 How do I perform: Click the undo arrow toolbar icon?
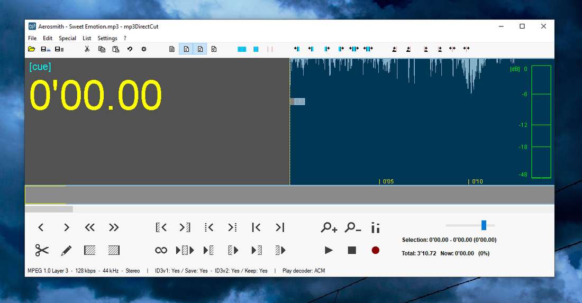[130, 49]
